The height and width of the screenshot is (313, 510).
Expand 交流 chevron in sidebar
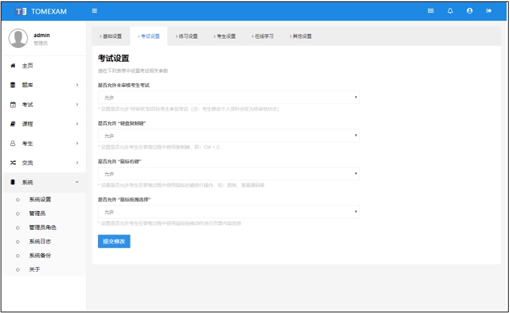click(x=77, y=162)
